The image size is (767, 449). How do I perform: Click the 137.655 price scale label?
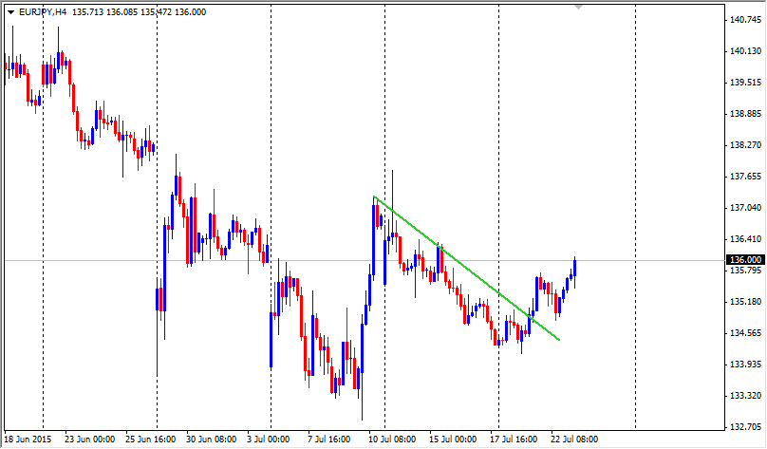coord(745,176)
